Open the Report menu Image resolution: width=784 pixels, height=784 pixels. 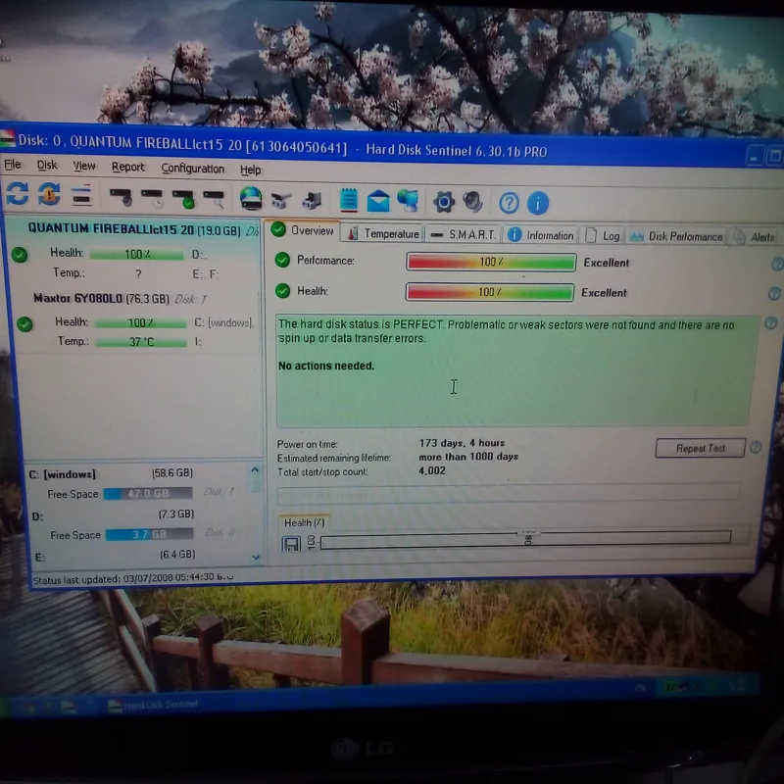pos(128,167)
